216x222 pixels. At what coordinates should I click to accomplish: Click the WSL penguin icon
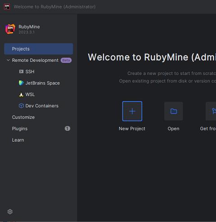tap(21, 94)
